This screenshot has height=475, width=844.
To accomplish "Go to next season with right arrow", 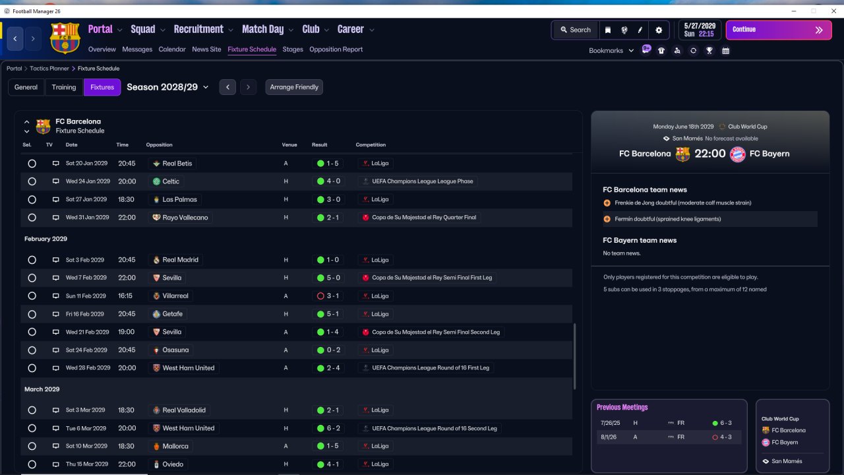I will pos(248,87).
